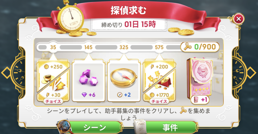This screenshot has width=258, height=134.
Task: Tap the magnifying glass scene icon
Action: 64,126
